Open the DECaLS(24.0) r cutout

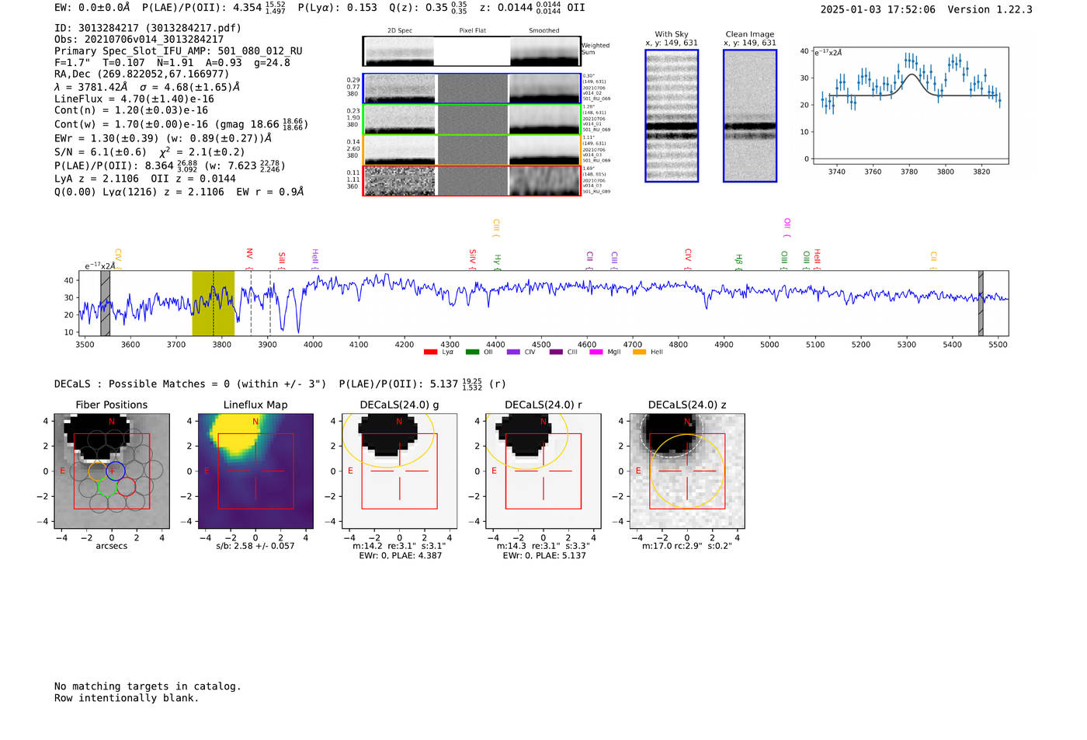[x=543, y=471]
